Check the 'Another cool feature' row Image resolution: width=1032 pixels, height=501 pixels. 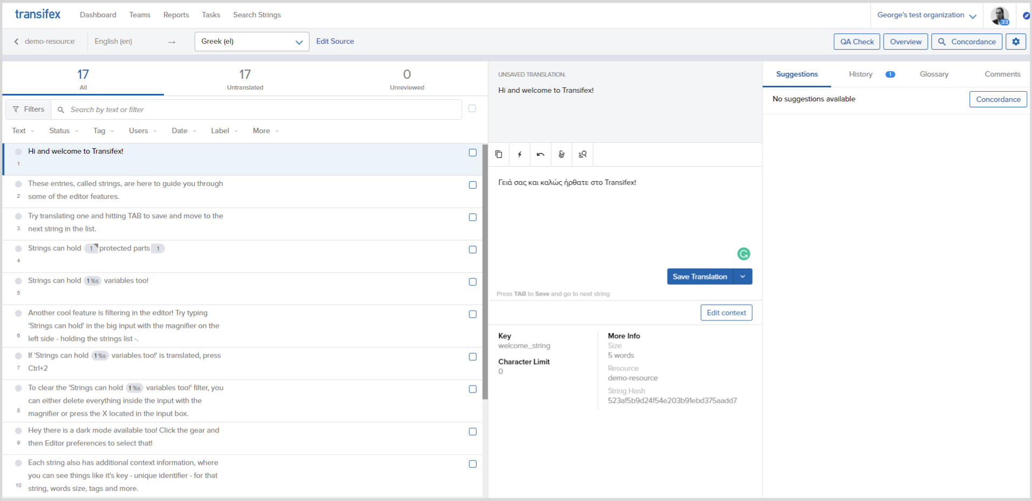click(x=473, y=314)
